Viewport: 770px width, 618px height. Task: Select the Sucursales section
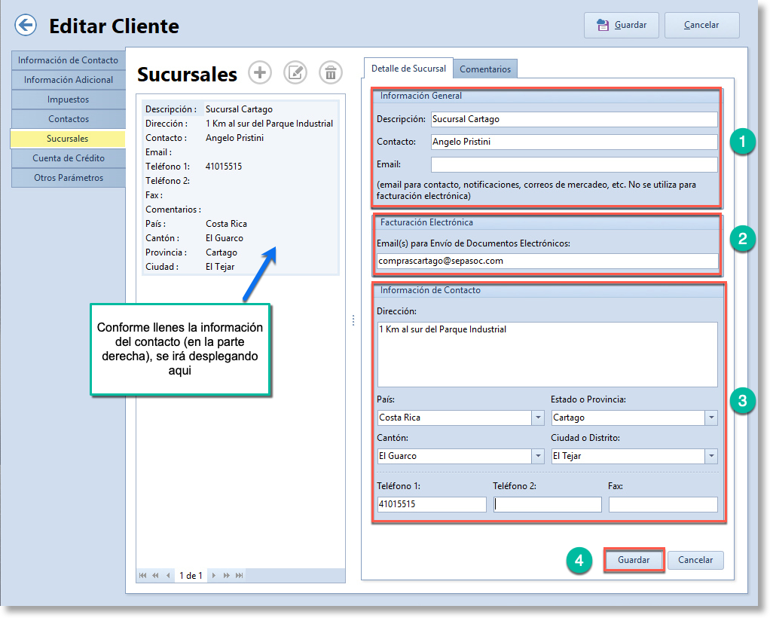(x=68, y=139)
